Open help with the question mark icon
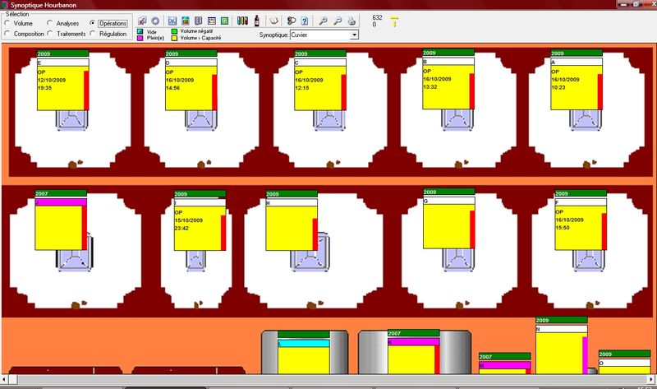This screenshot has height=389, width=657. (305, 20)
